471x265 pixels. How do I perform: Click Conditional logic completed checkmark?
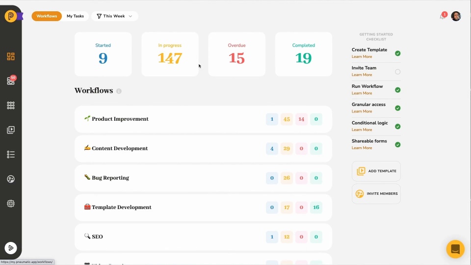click(398, 127)
